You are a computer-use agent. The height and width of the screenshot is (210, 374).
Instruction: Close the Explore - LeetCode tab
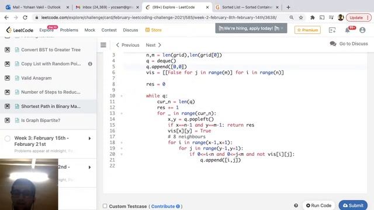click(207, 8)
